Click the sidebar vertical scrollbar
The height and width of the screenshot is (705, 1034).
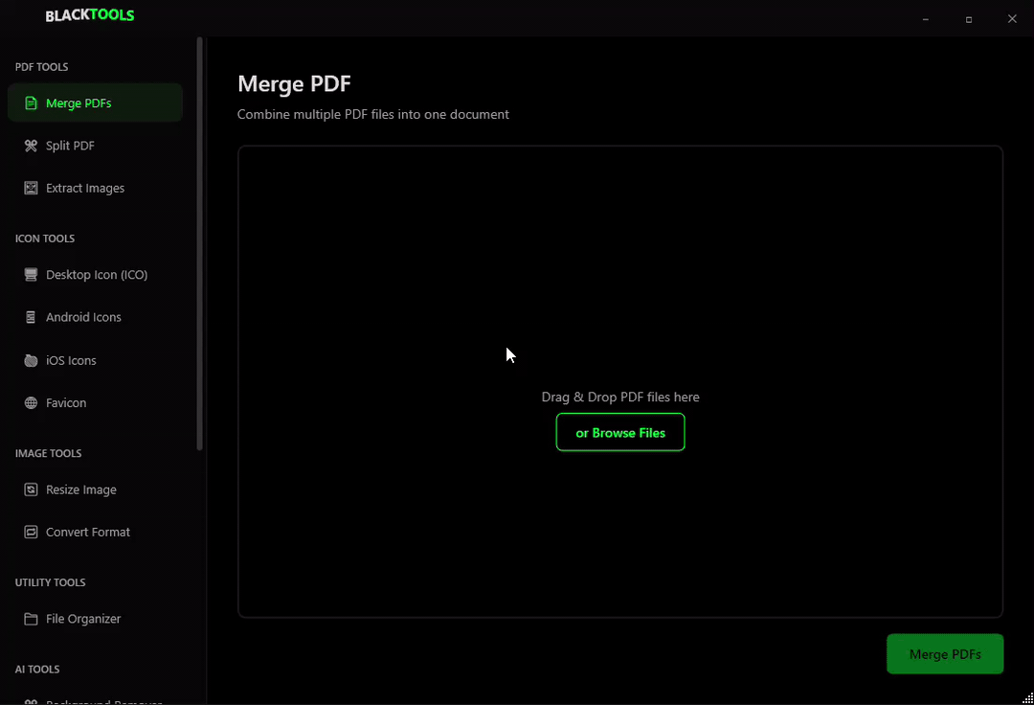200,244
